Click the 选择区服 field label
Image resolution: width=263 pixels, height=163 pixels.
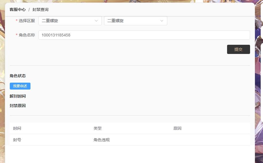click(x=27, y=21)
